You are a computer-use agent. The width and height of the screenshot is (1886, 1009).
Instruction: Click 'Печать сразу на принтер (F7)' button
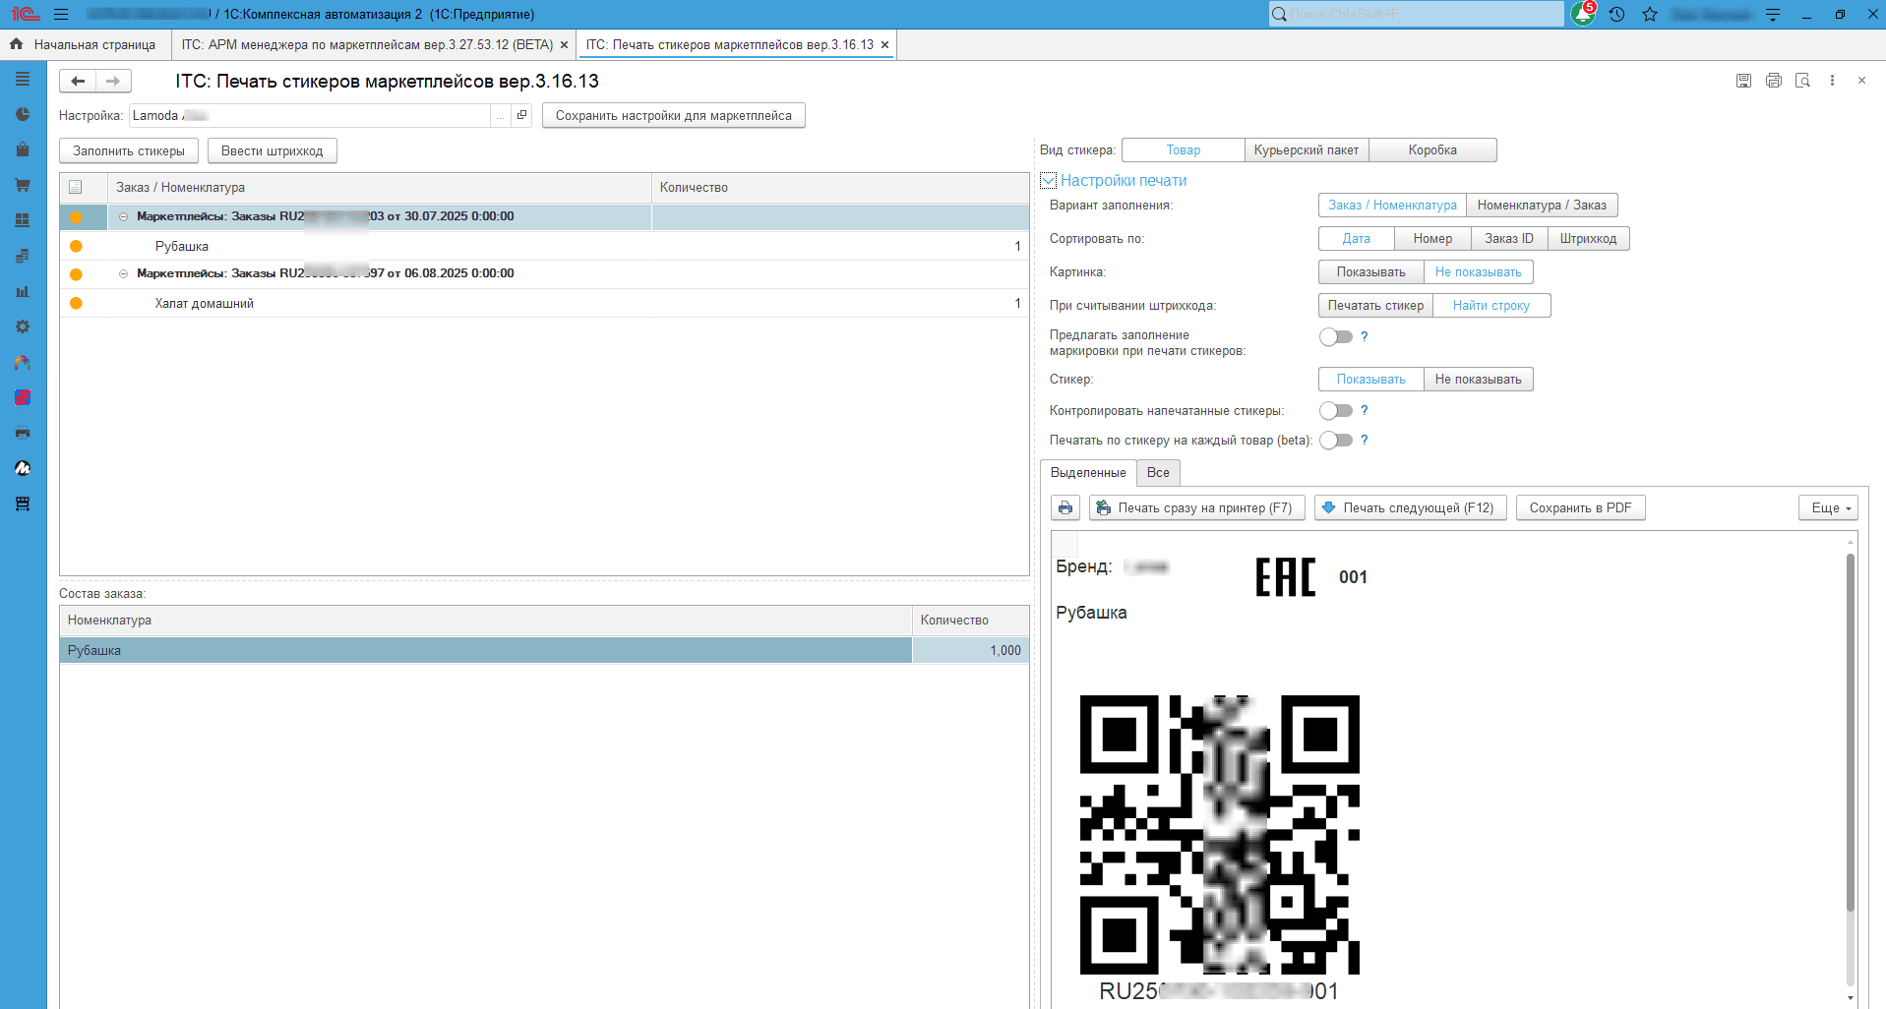(x=1196, y=507)
